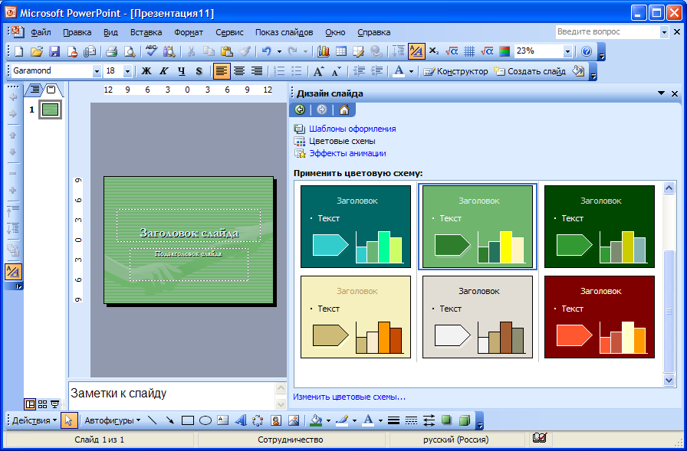Open the 3-D style cube icon
Screen dimensions: 687x451
pyautogui.click(x=465, y=420)
